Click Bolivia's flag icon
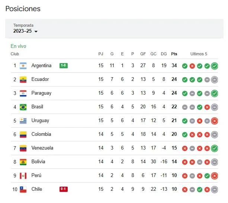 (23, 162)
